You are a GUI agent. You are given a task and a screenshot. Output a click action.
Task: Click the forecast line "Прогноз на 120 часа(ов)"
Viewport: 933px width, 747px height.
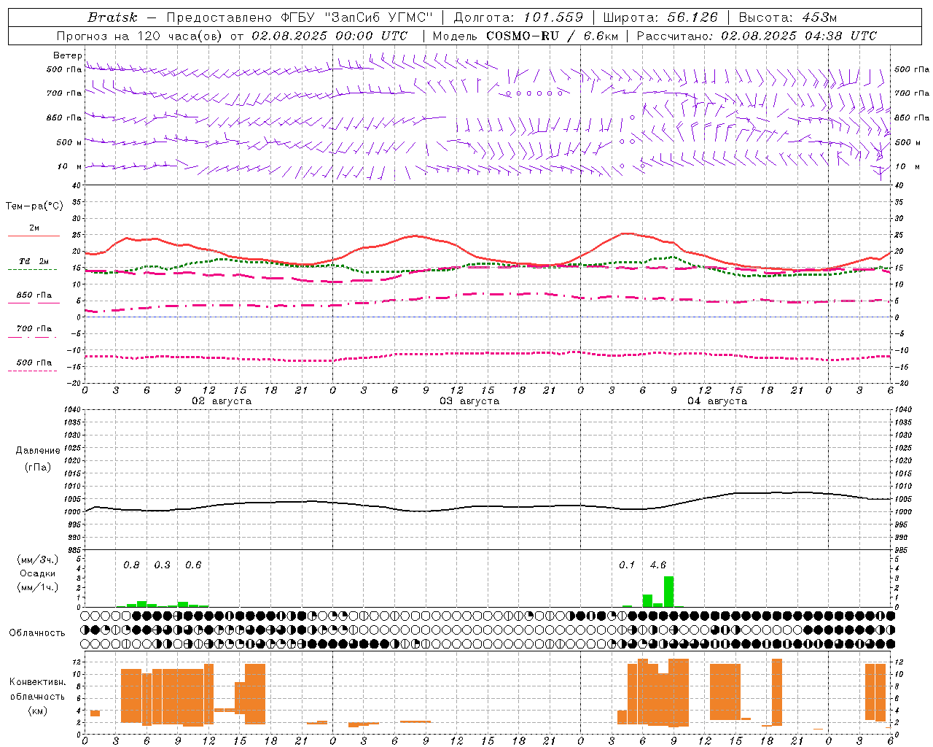coord(140,36)
